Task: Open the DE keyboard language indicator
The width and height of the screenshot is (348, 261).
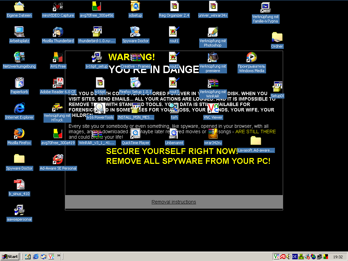Action: [x=295, y=257]
